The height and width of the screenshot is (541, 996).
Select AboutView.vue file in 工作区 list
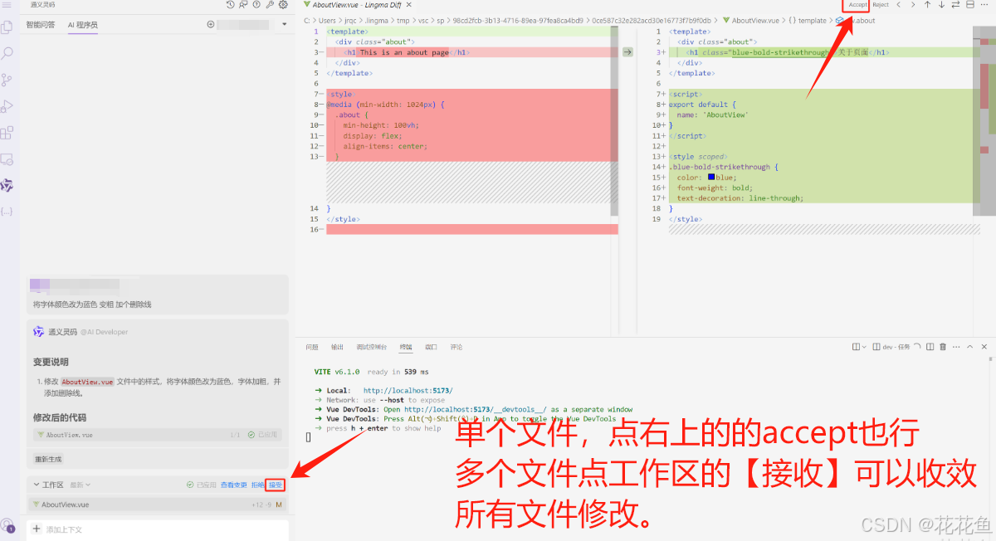[x=158, y=504]
